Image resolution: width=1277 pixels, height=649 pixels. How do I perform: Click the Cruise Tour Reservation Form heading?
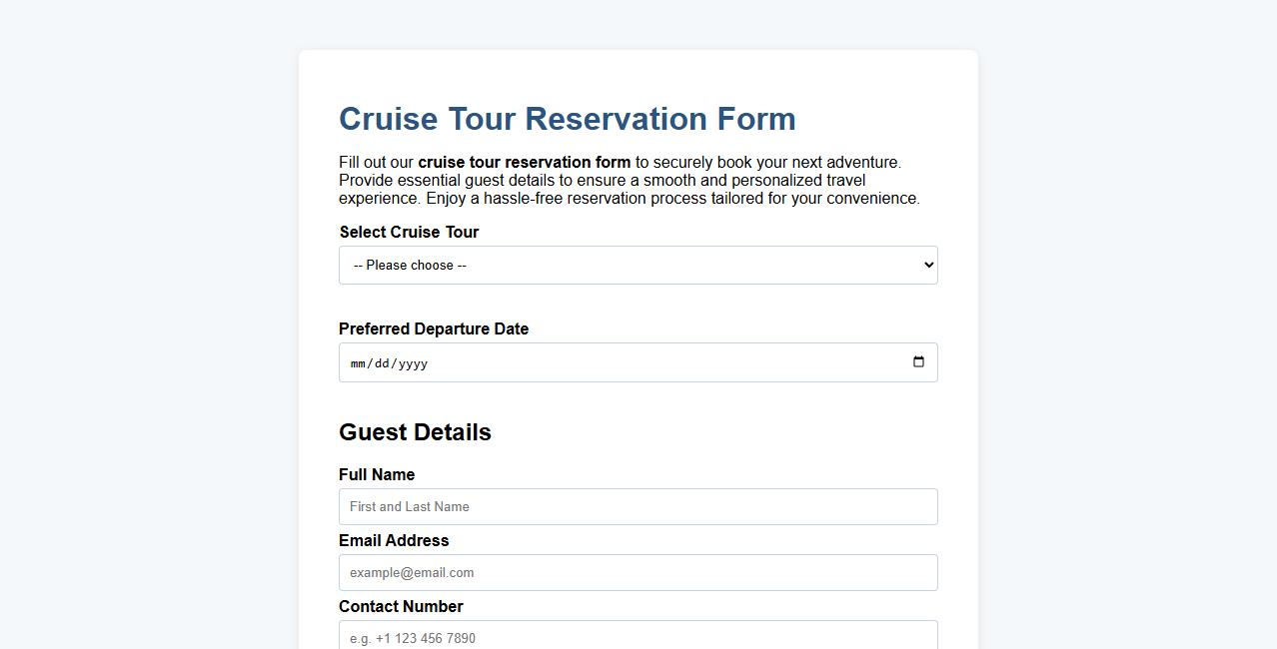click(x=567, y=119)
